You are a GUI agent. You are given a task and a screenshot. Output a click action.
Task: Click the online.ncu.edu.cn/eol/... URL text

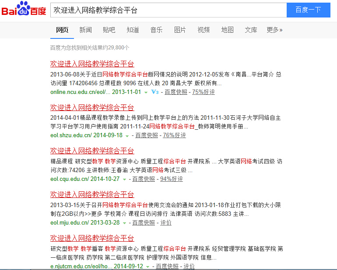click(80, 92)
